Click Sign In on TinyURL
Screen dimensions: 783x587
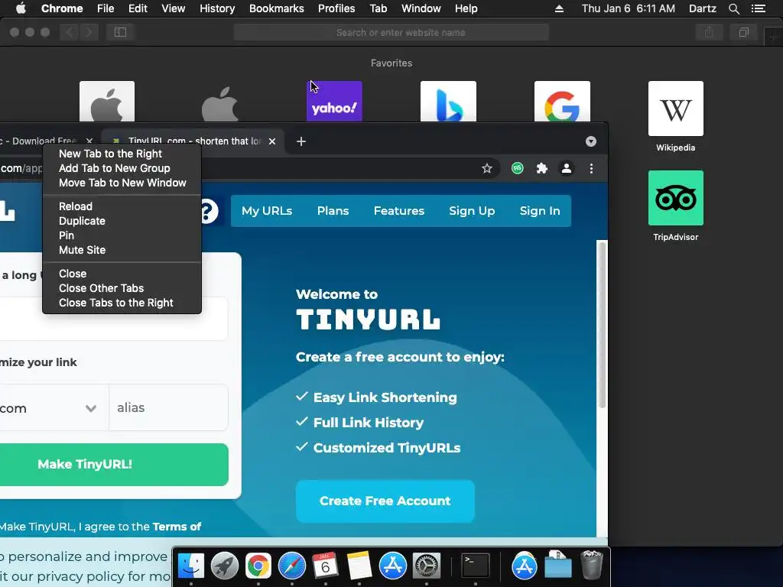pos(540,211)
